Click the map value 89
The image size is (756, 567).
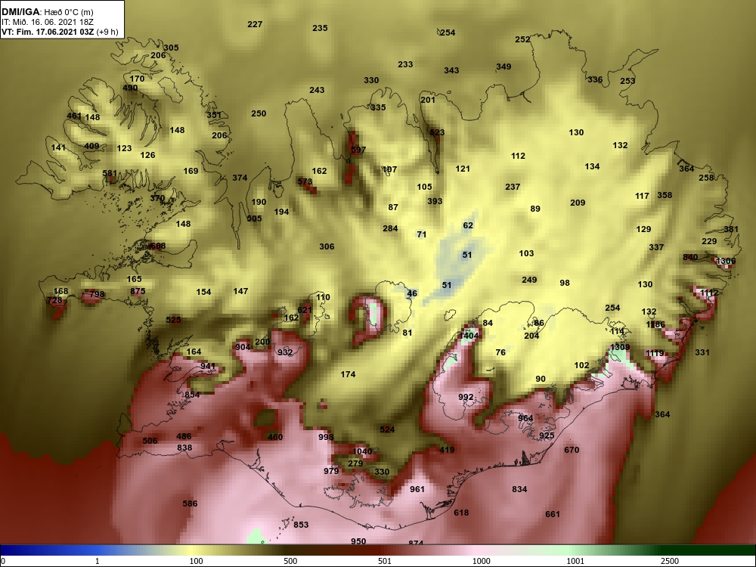(x=534, y=209)
